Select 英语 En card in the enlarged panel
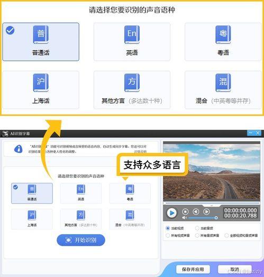The height and width of the screenshot is (277, 264). (132, 42)
